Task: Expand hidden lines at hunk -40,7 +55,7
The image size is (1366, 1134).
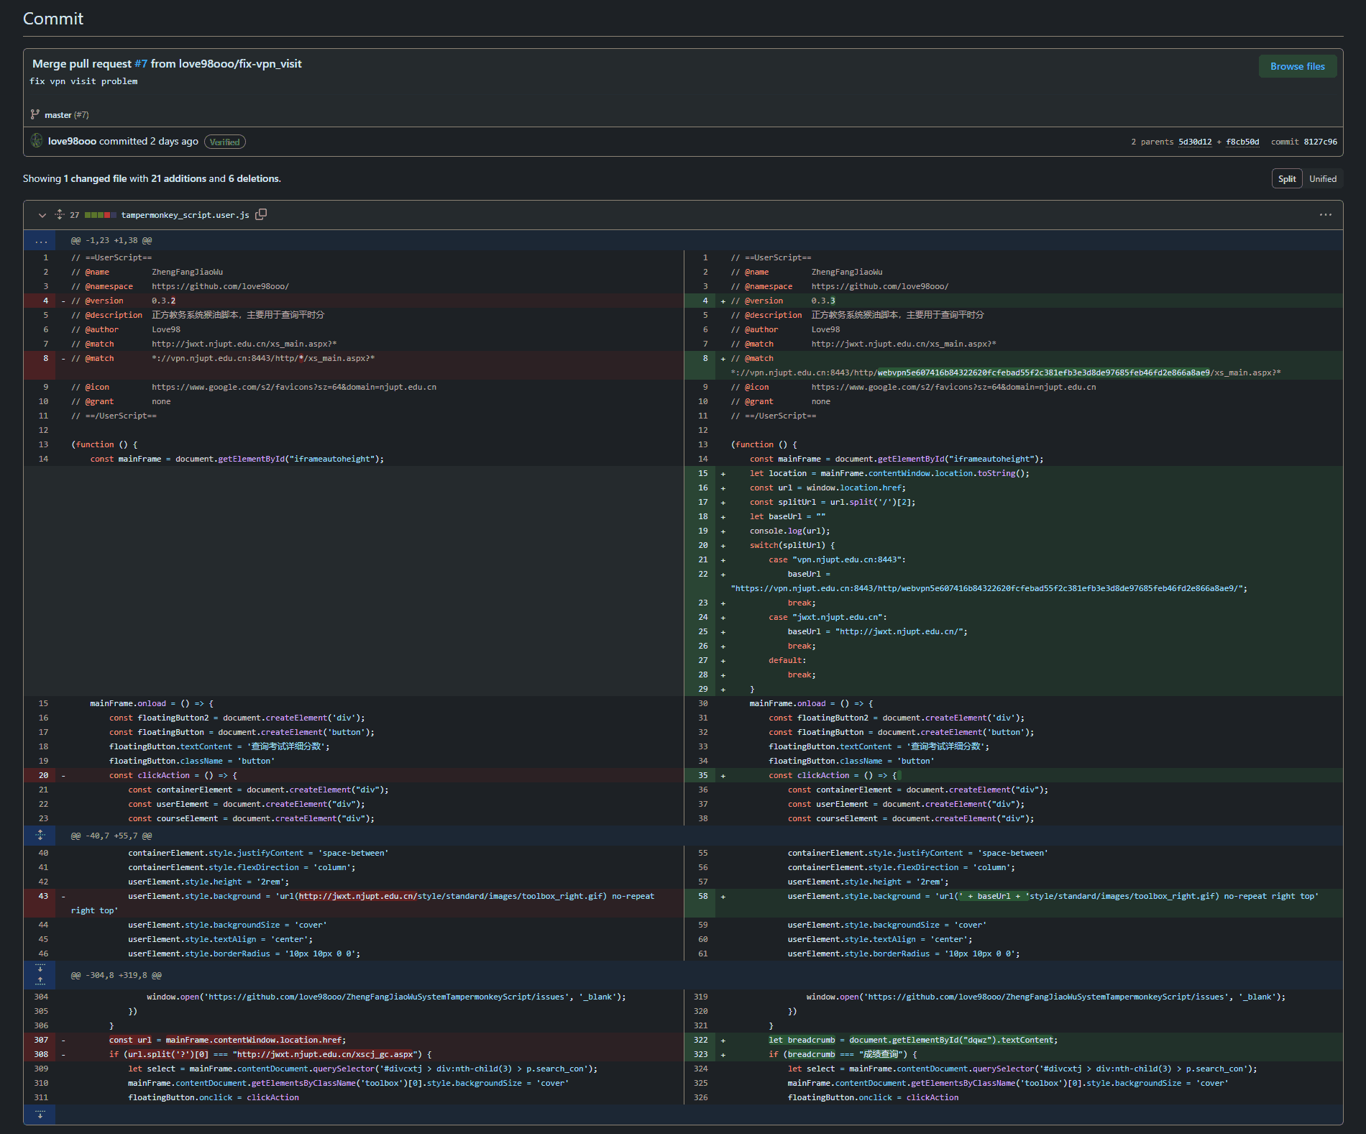Action: [40, 835]
